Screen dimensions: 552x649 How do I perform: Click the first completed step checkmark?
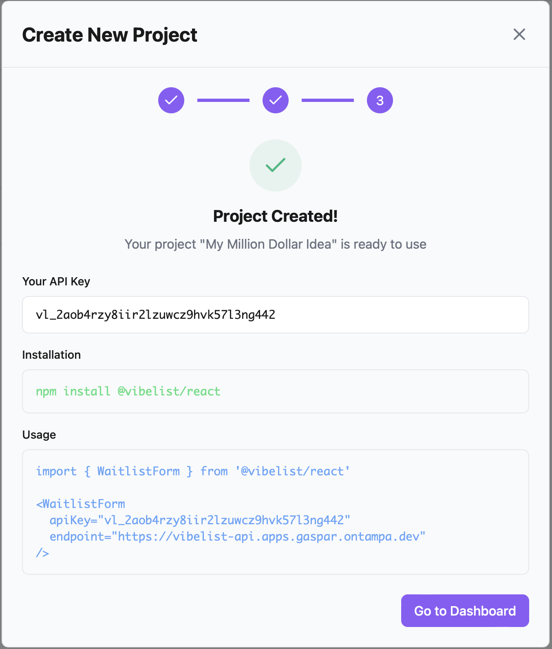tap(171, 100)
